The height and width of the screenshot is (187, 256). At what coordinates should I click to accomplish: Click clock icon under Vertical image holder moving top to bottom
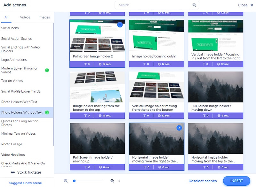click(x=159, y=116)
